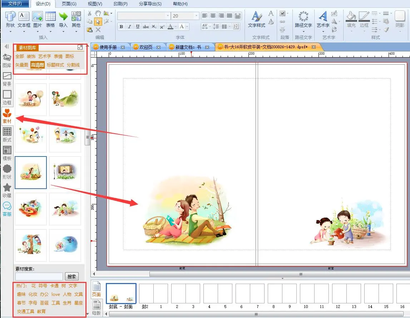Expand the 路径文字 dropdown arrow

pos(303,31)
